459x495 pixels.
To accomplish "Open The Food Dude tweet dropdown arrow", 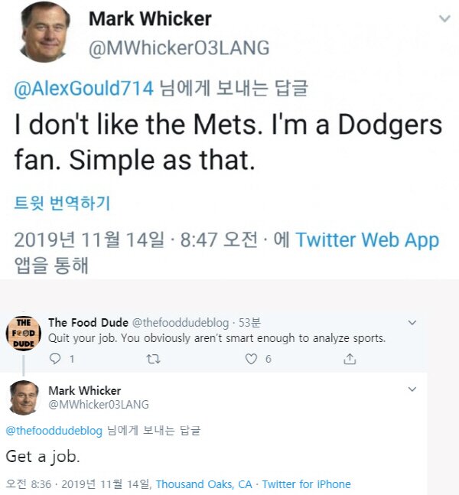I will (x=412, y=322).
